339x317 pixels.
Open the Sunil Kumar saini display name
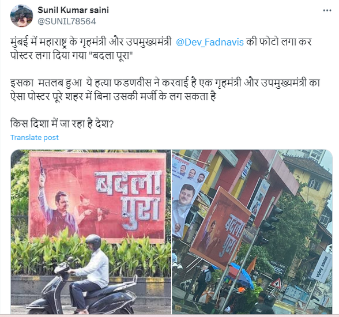73,10
